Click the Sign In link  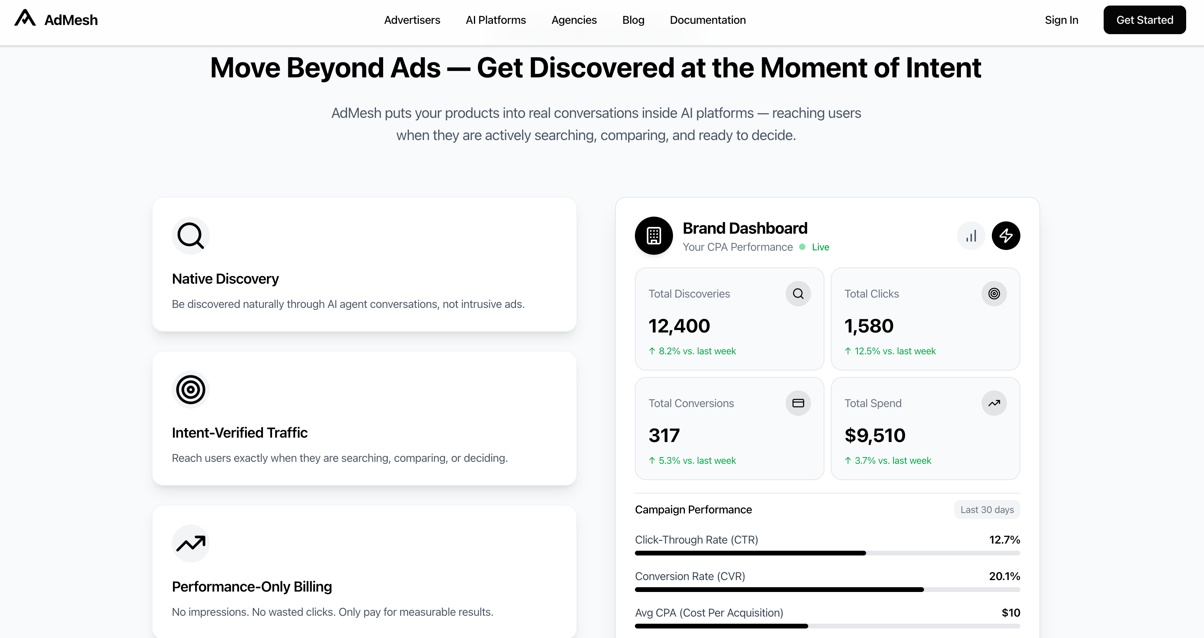coord(1061,20)
